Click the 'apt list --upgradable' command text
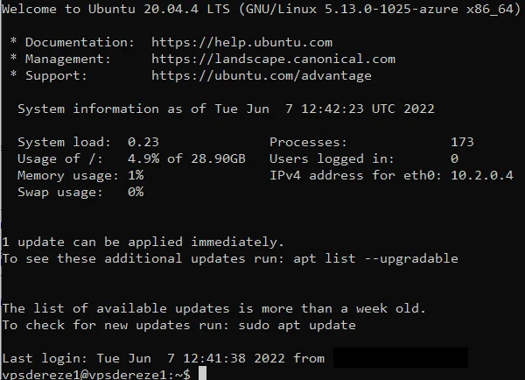 (x=375, y=258)
